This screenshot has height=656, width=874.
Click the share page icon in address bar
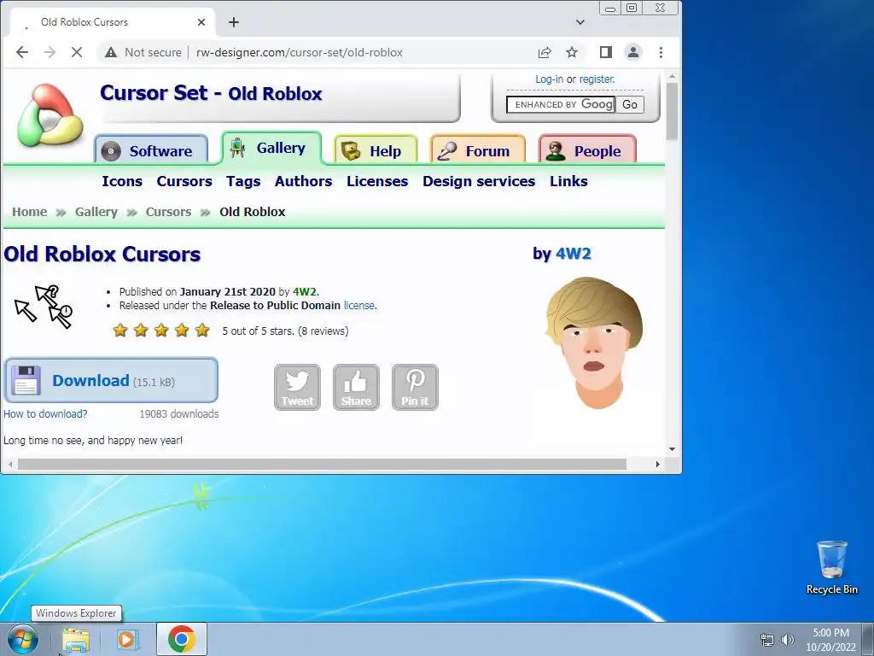click(x=545, y=52)
